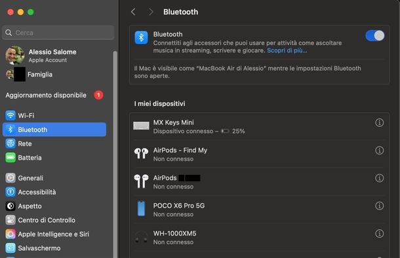This screenshot has width=400, height=258.
Task: Click the 25% battery indicator
Action: pos(233,131)
